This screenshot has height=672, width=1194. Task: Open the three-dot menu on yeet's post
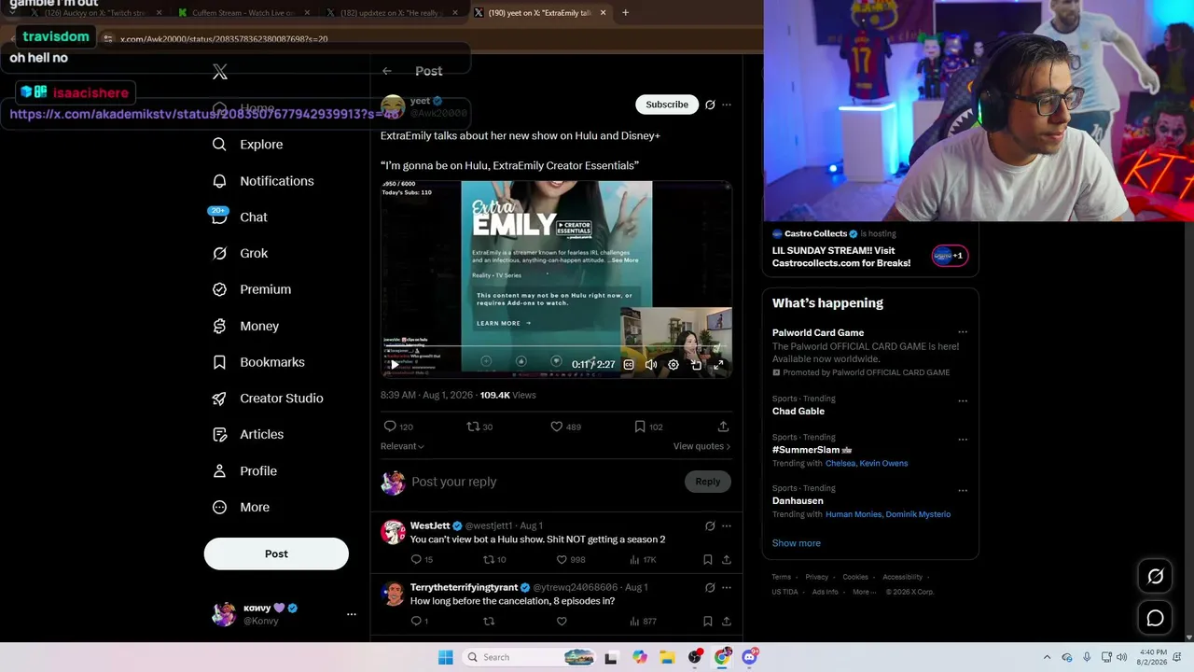[727, 105]
